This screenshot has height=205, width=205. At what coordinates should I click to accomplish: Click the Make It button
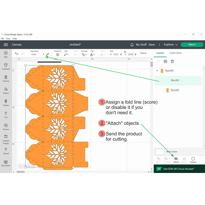pos(192,45)
